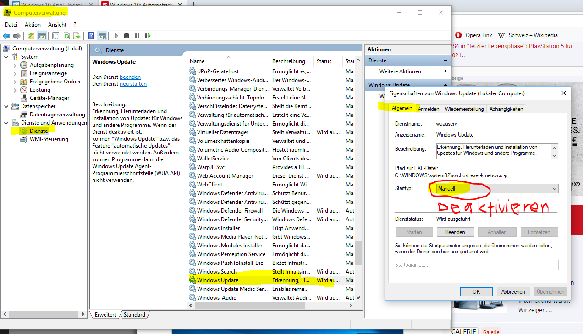Click the Back arrow in the toolbar
Viewport: 583px width, 334px height.
point(6,36)
